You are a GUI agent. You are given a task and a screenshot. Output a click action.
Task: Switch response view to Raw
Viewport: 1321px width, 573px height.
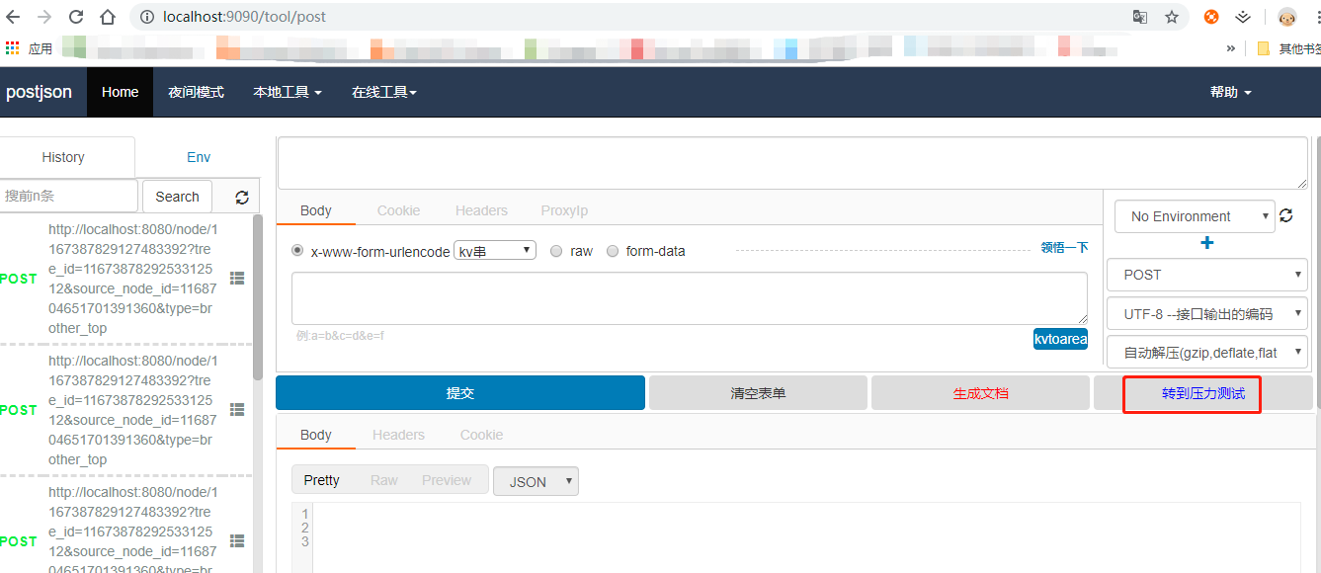point(384,480)
